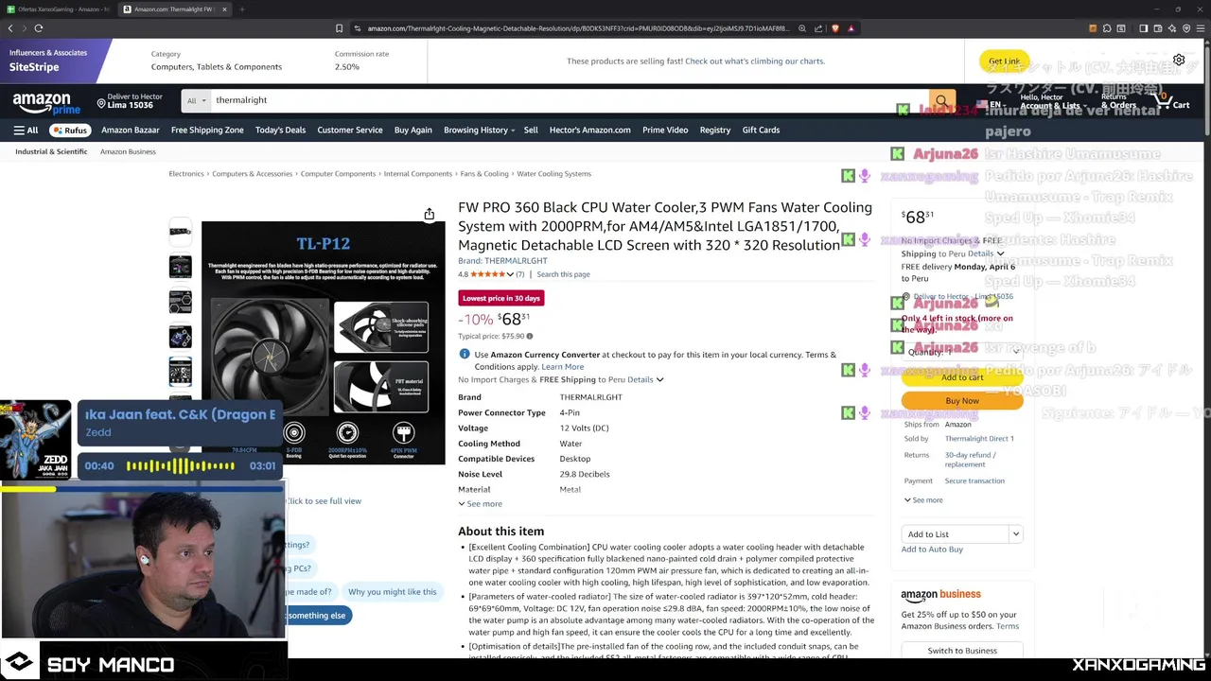Open Amazon Bazaar nav item
This screenshot has height=681, width=1211.
click(131, 130)
